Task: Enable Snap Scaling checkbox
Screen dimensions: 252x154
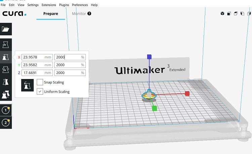Action: [x=40, y=82]
